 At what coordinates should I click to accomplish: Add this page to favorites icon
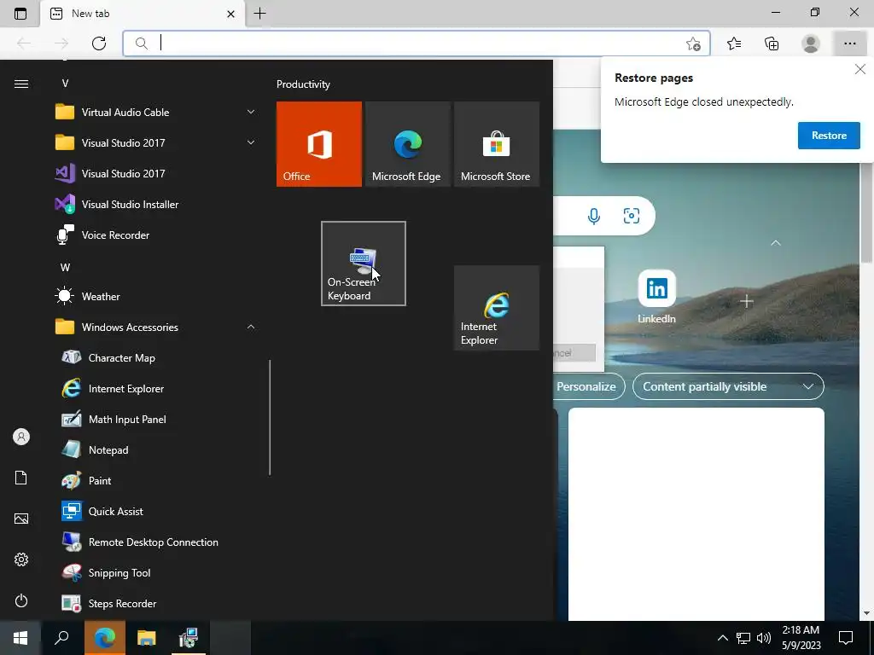(x=693, y=43)
